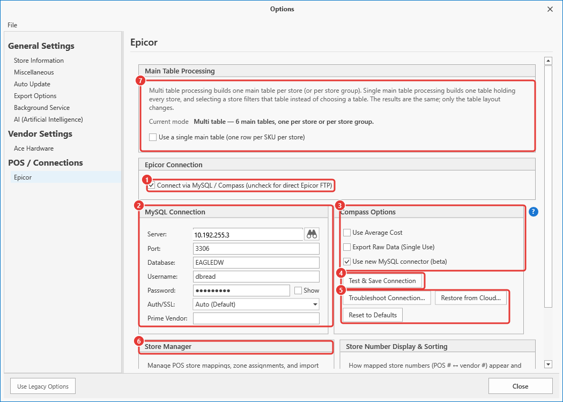The width and height of the screenshot is (563, 402).
Task: Check Export Raw Data (Single Use)
Action: pyautogui.click(x=347, y=247)
